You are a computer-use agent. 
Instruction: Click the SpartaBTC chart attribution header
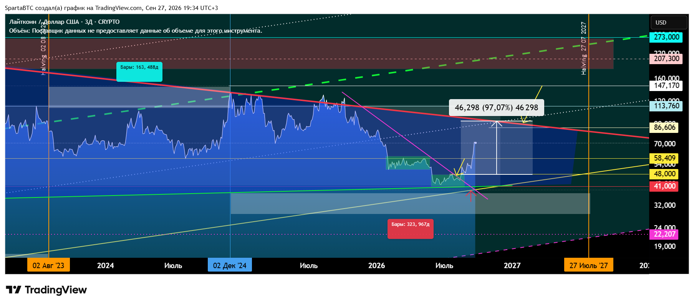click(x=111, y=8)
